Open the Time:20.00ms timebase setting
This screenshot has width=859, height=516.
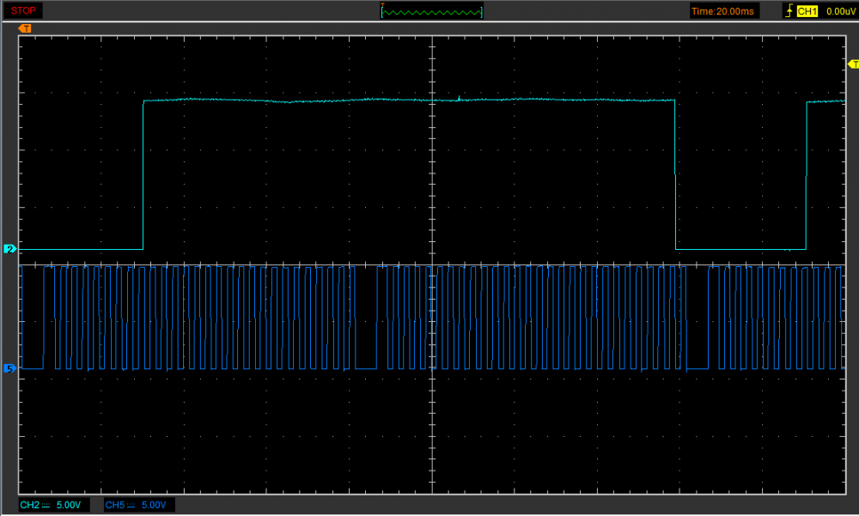[722, 11]
